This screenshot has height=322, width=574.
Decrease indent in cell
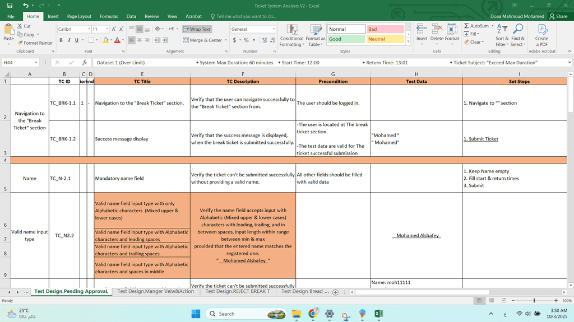pos(158,40)
